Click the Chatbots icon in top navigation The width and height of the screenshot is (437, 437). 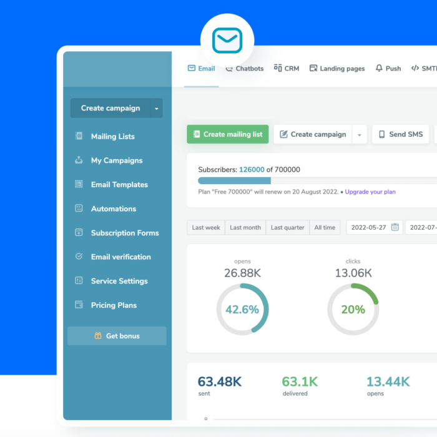tap(229, 69)
